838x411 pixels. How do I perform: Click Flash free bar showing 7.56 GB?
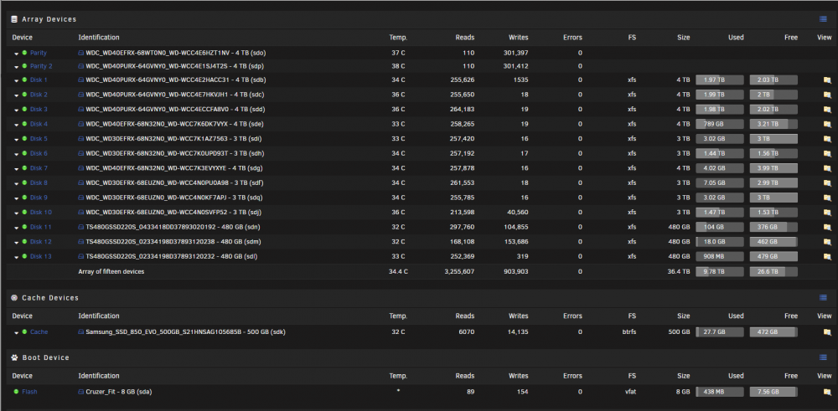[773, 392]
